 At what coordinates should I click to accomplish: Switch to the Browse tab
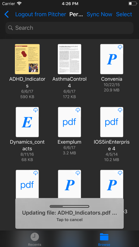pos(104,239)
